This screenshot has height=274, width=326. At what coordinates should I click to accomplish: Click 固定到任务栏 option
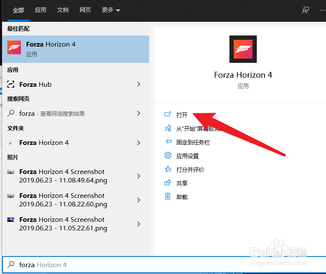pos(193,142)
